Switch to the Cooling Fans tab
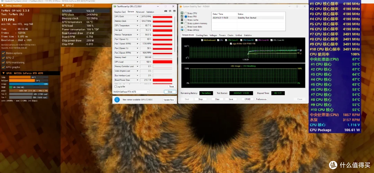 [x=202, y=35]
